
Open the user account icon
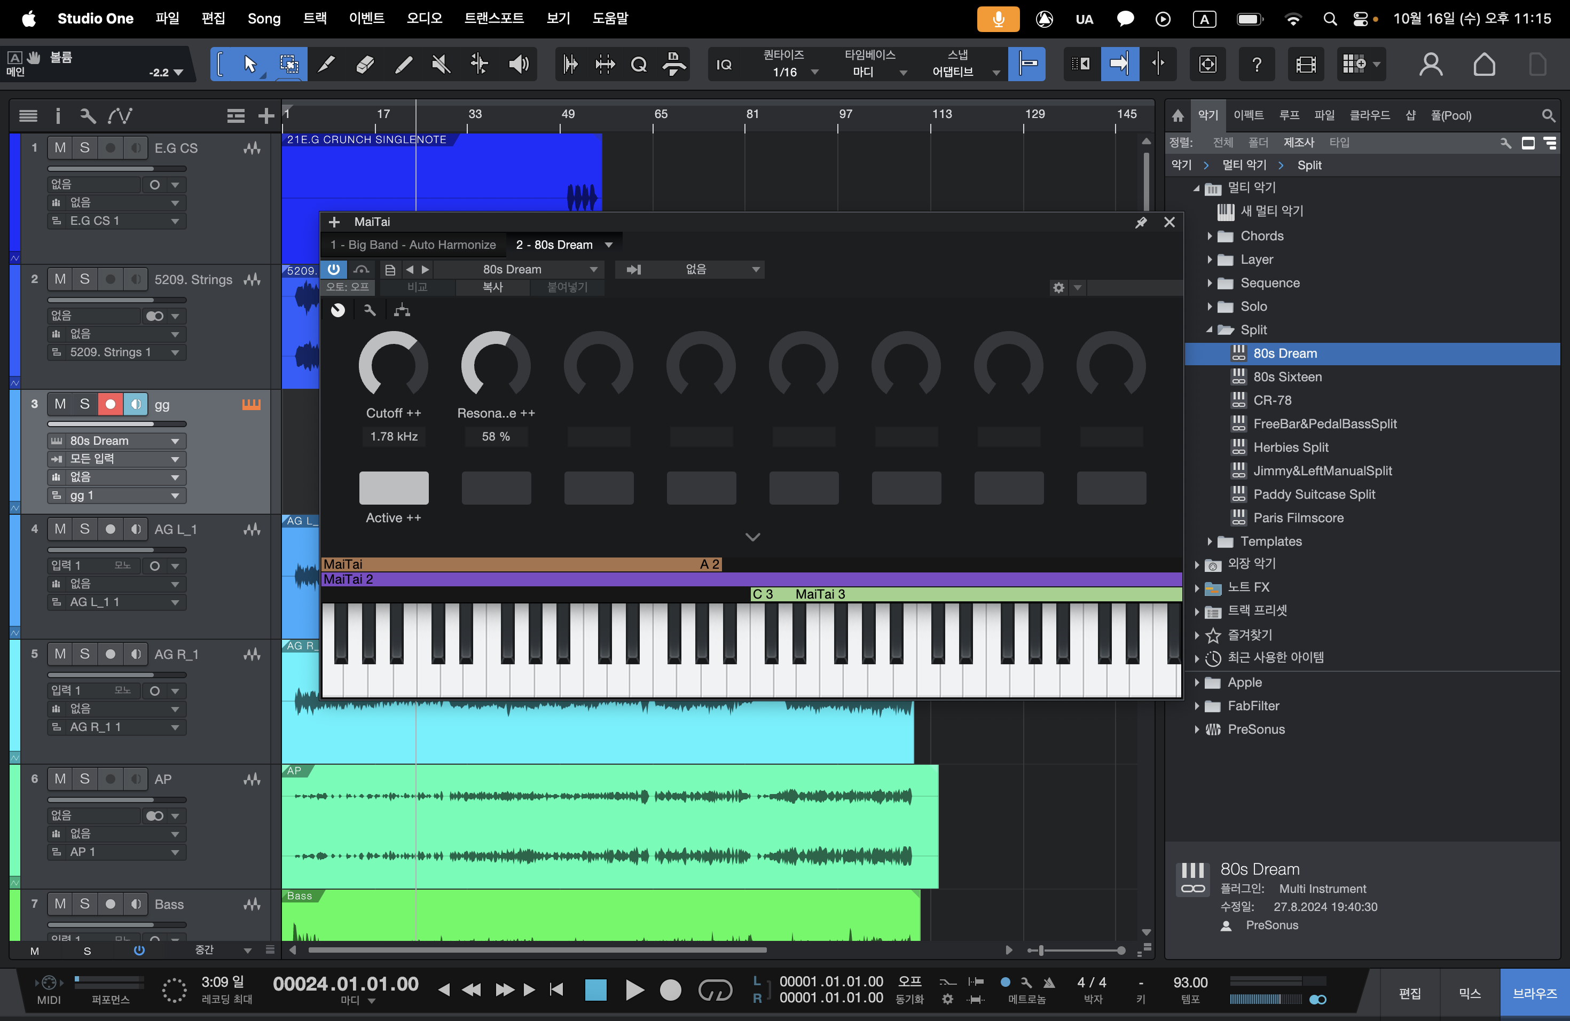(1431, 64)
